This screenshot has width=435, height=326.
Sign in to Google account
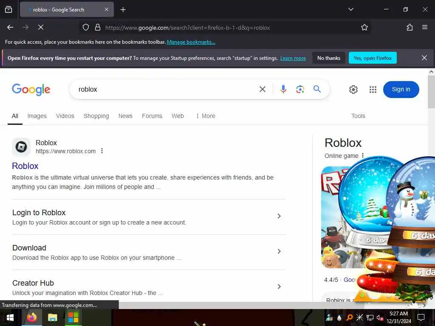pos(401,89)
